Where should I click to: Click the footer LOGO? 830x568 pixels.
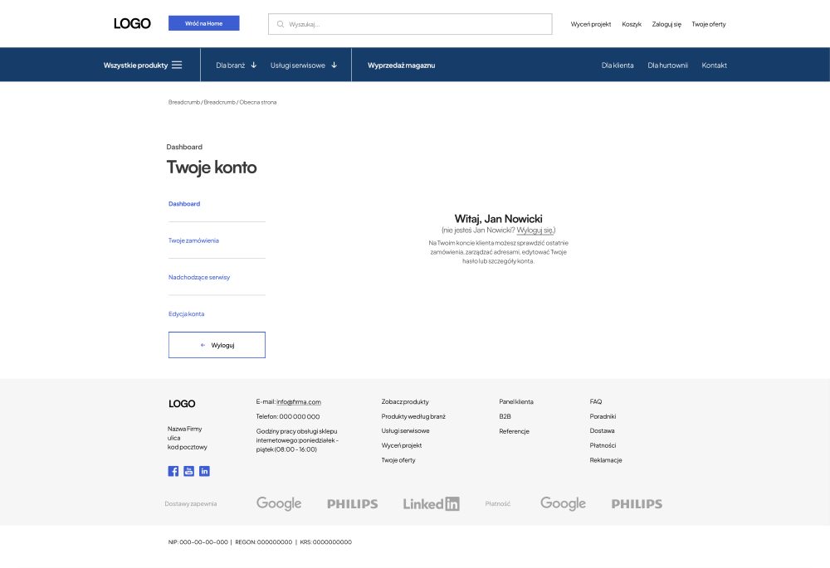182,404
